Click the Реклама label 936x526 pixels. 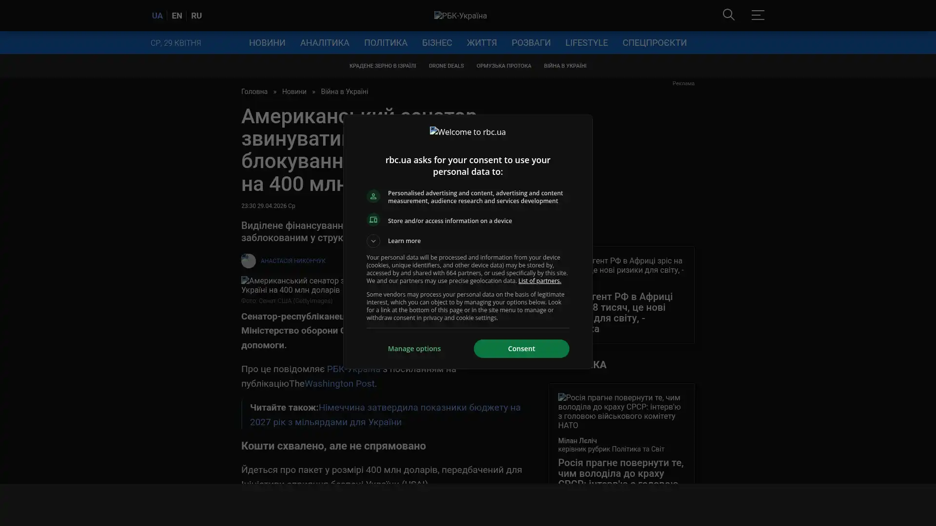(x=683, y=83)
